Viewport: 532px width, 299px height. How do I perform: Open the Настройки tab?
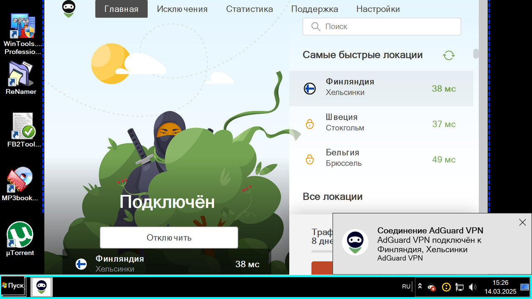point(378,9)
